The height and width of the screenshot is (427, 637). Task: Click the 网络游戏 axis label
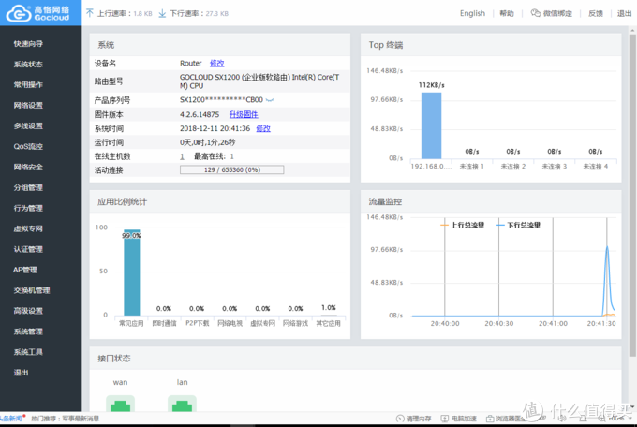(295, 323)
